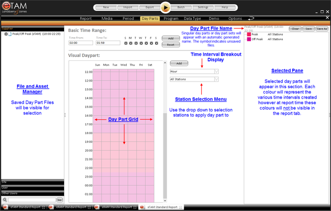This screenshot has width=331, height=211.
Task: Click the search box beside Go
Action: point(32,200)
